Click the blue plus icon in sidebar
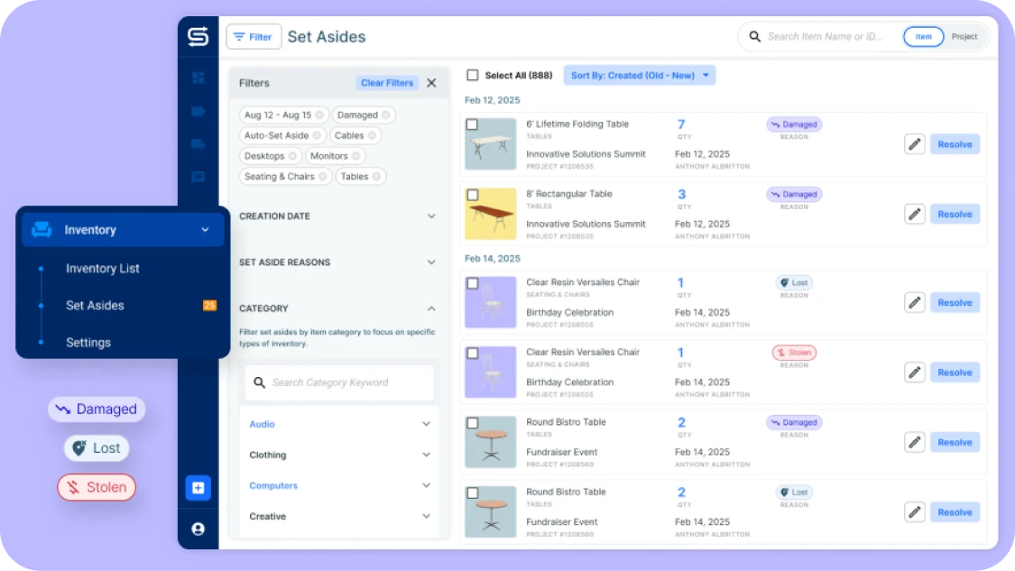Viewport: 1015px width, 571px height. [x=198, y=488]
